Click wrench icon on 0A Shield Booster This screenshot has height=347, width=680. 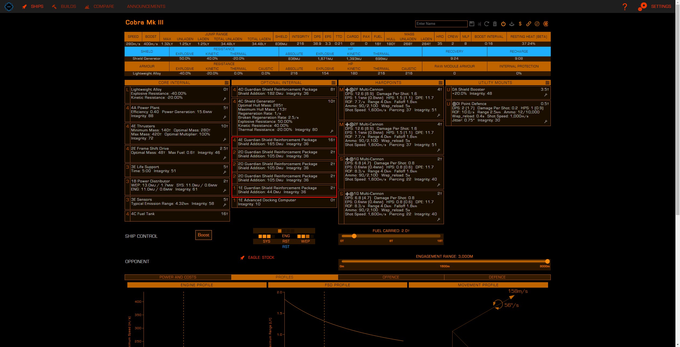pos(546,95)
